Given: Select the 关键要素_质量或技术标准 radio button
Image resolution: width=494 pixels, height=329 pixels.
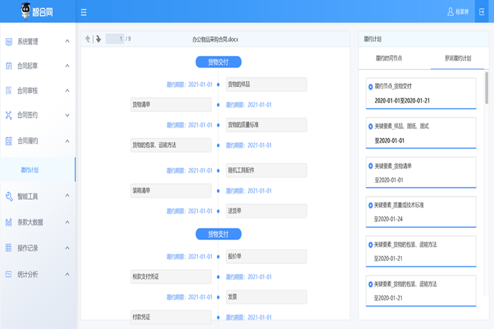Looking at the screenshot, I should [370, 205].
